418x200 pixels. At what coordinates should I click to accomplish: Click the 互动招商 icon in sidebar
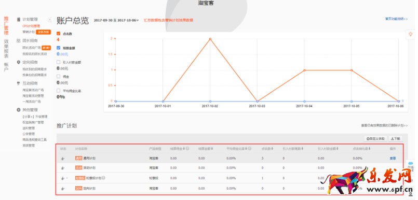(x=18, y=83)
